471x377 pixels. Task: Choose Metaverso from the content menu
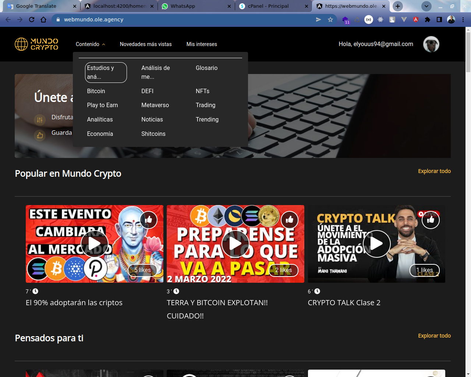pos(155,105)
